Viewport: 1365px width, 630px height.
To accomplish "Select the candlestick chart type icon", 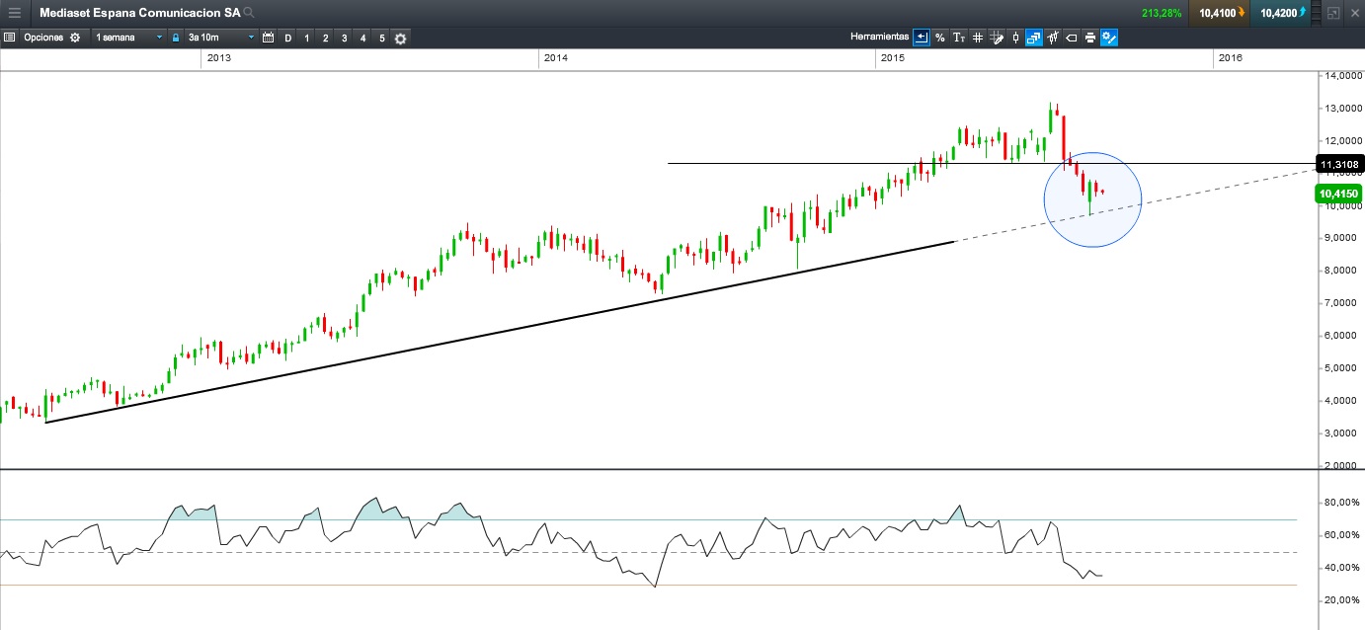I will (1015, 38).
